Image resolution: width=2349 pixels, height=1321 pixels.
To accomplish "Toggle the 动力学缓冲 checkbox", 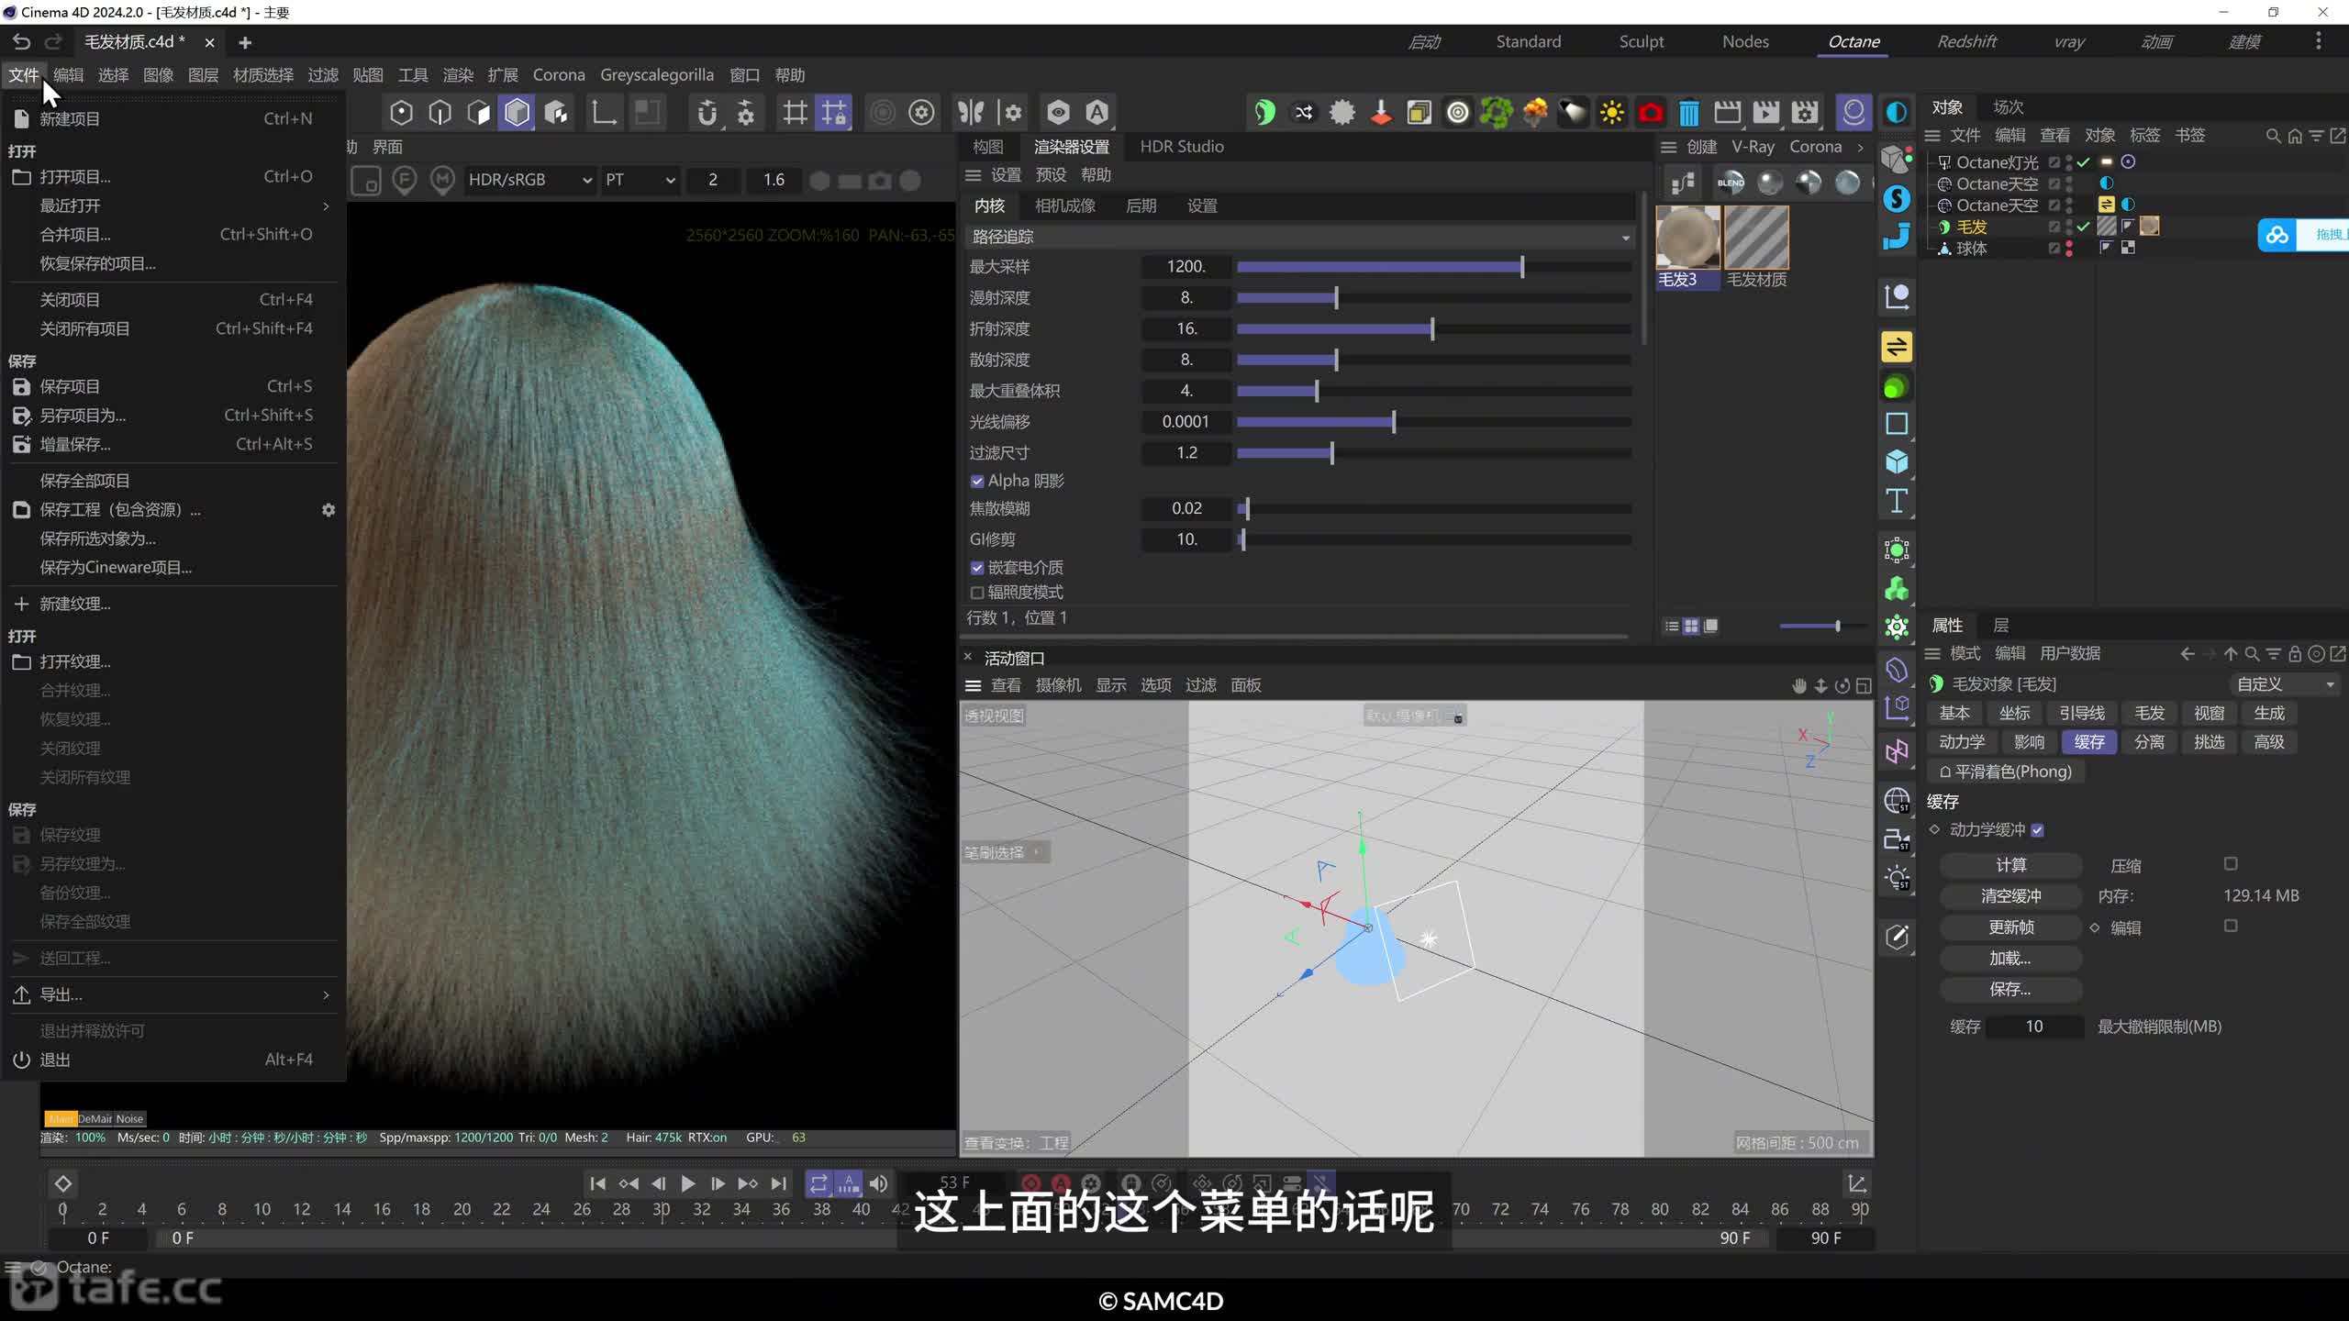I will (2037, 830).
